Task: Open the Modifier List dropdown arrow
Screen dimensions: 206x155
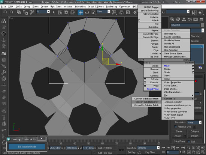Action: [x=203, y=30]
